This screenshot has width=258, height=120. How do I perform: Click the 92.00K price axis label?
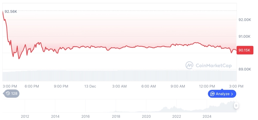pos(244,20)
